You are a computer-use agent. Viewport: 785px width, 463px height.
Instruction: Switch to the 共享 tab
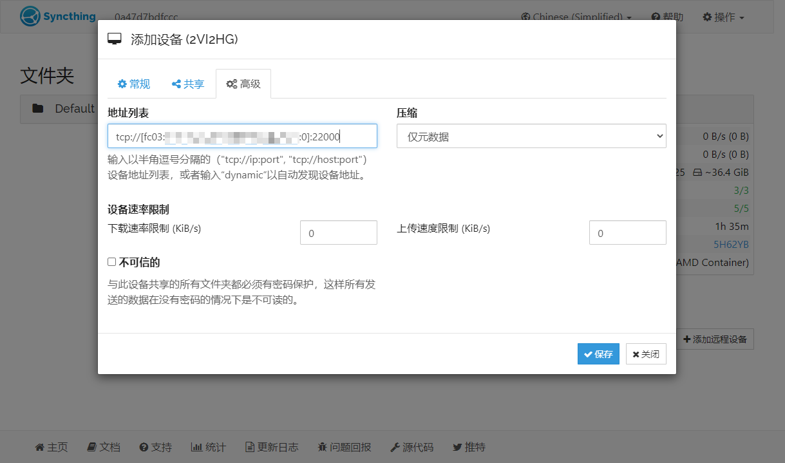coord(188,84)
